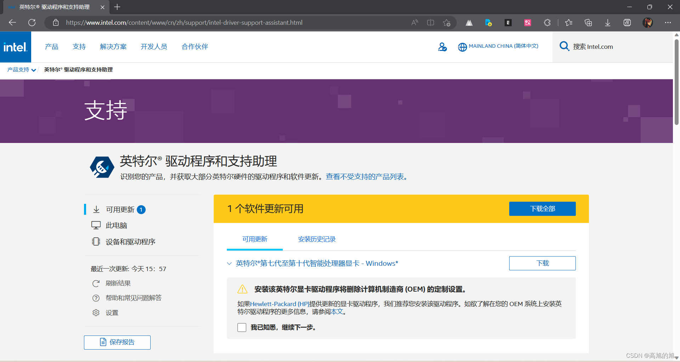Click the black L extension icon
Viewport: 680px width, 362px height.
click(x=508, y=23)
